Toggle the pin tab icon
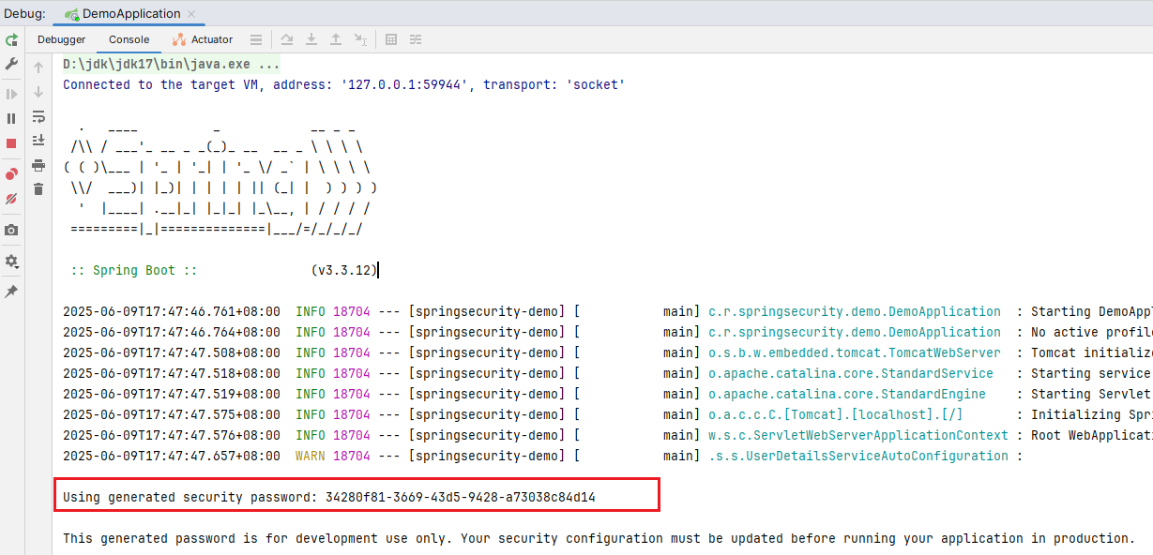Viewport: 1153px width, 555px height. coord(11,292)
